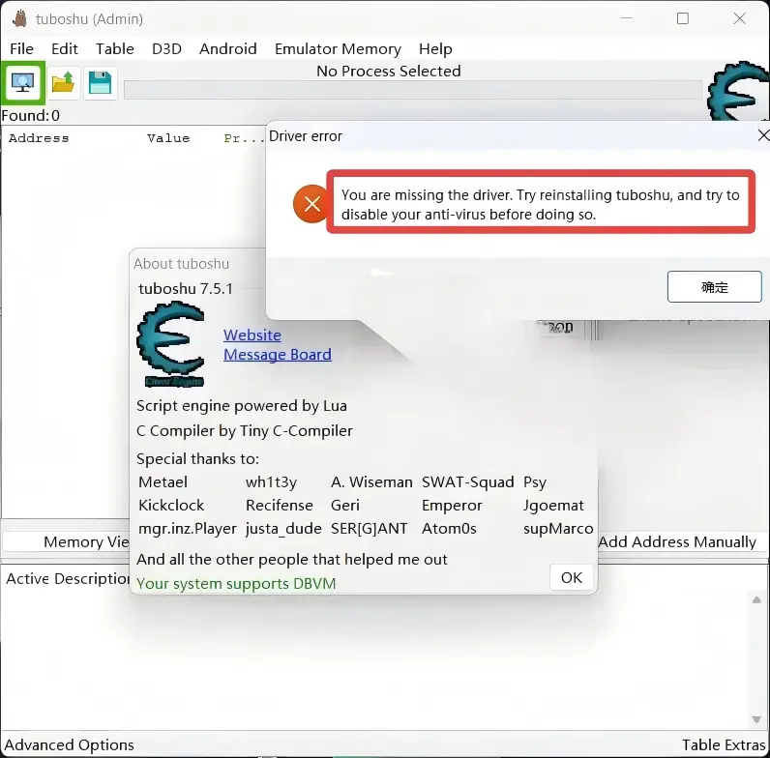Open the Website link

(252, 335)
